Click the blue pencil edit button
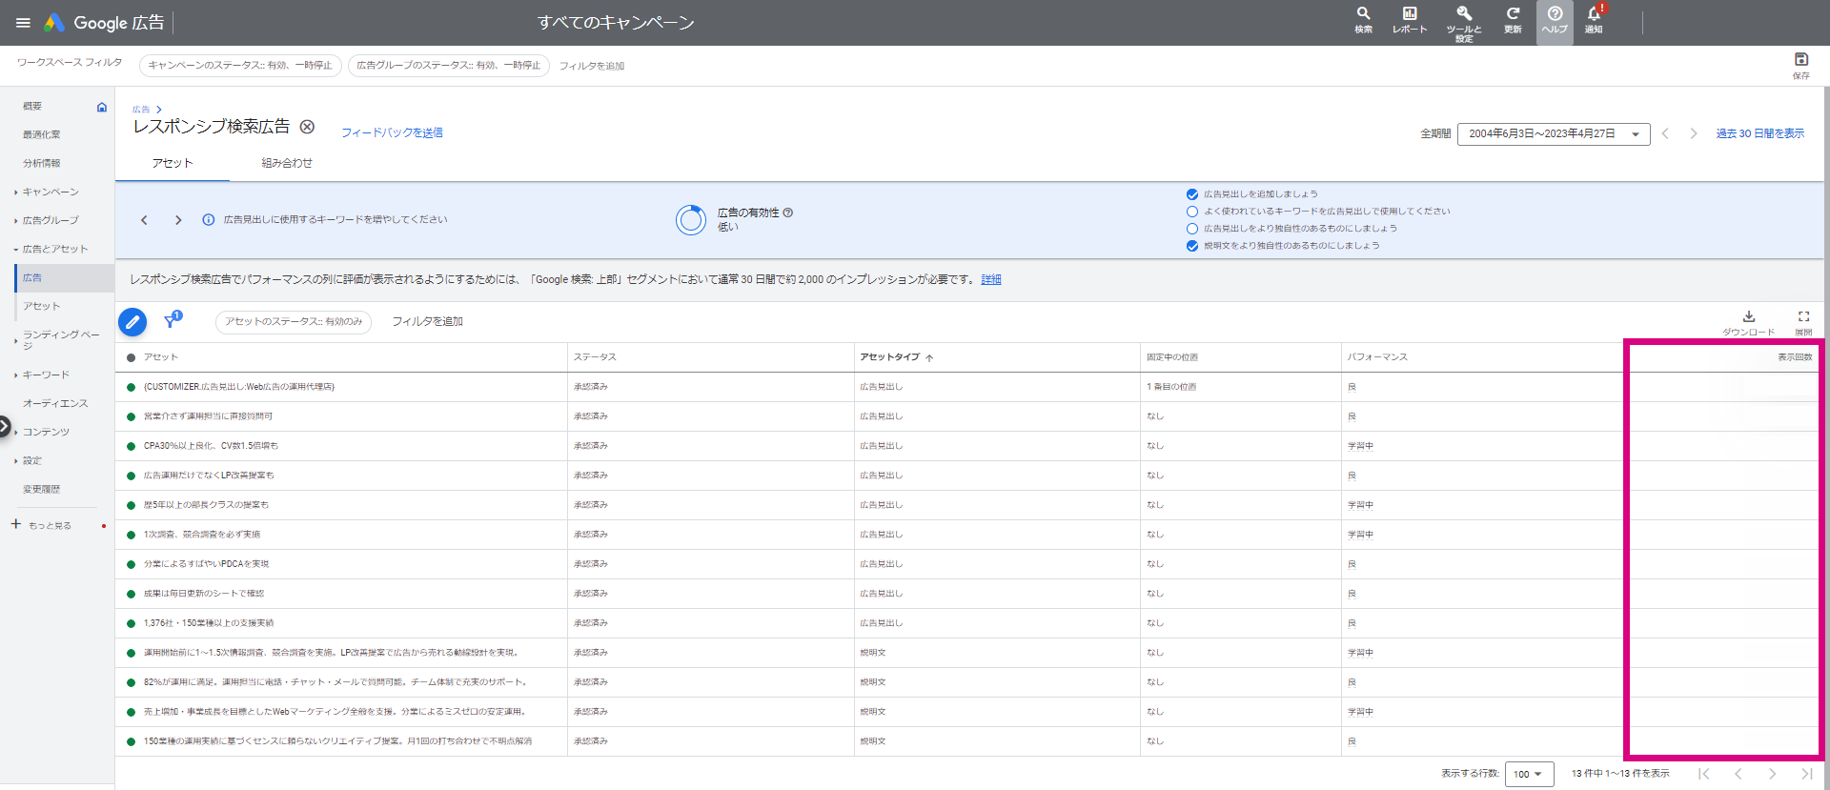1830x790 pixels. tap(132, 322)
